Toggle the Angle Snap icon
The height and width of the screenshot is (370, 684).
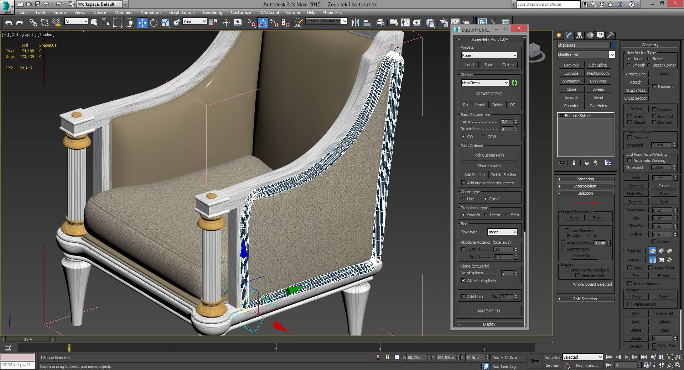(x=263, y=23)
